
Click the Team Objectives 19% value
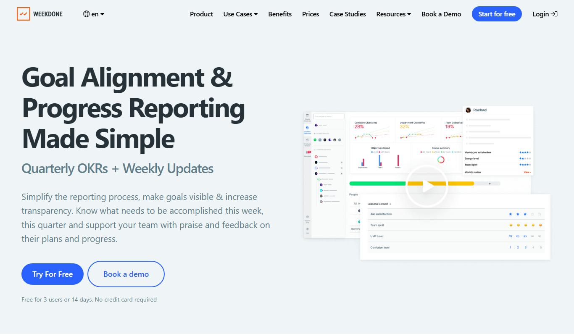pyautogui.click(x=449, y=126)
